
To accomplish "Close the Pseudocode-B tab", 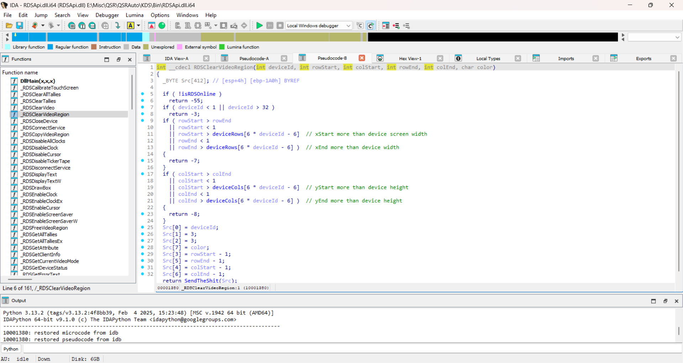I will click(x=362, y=58).
